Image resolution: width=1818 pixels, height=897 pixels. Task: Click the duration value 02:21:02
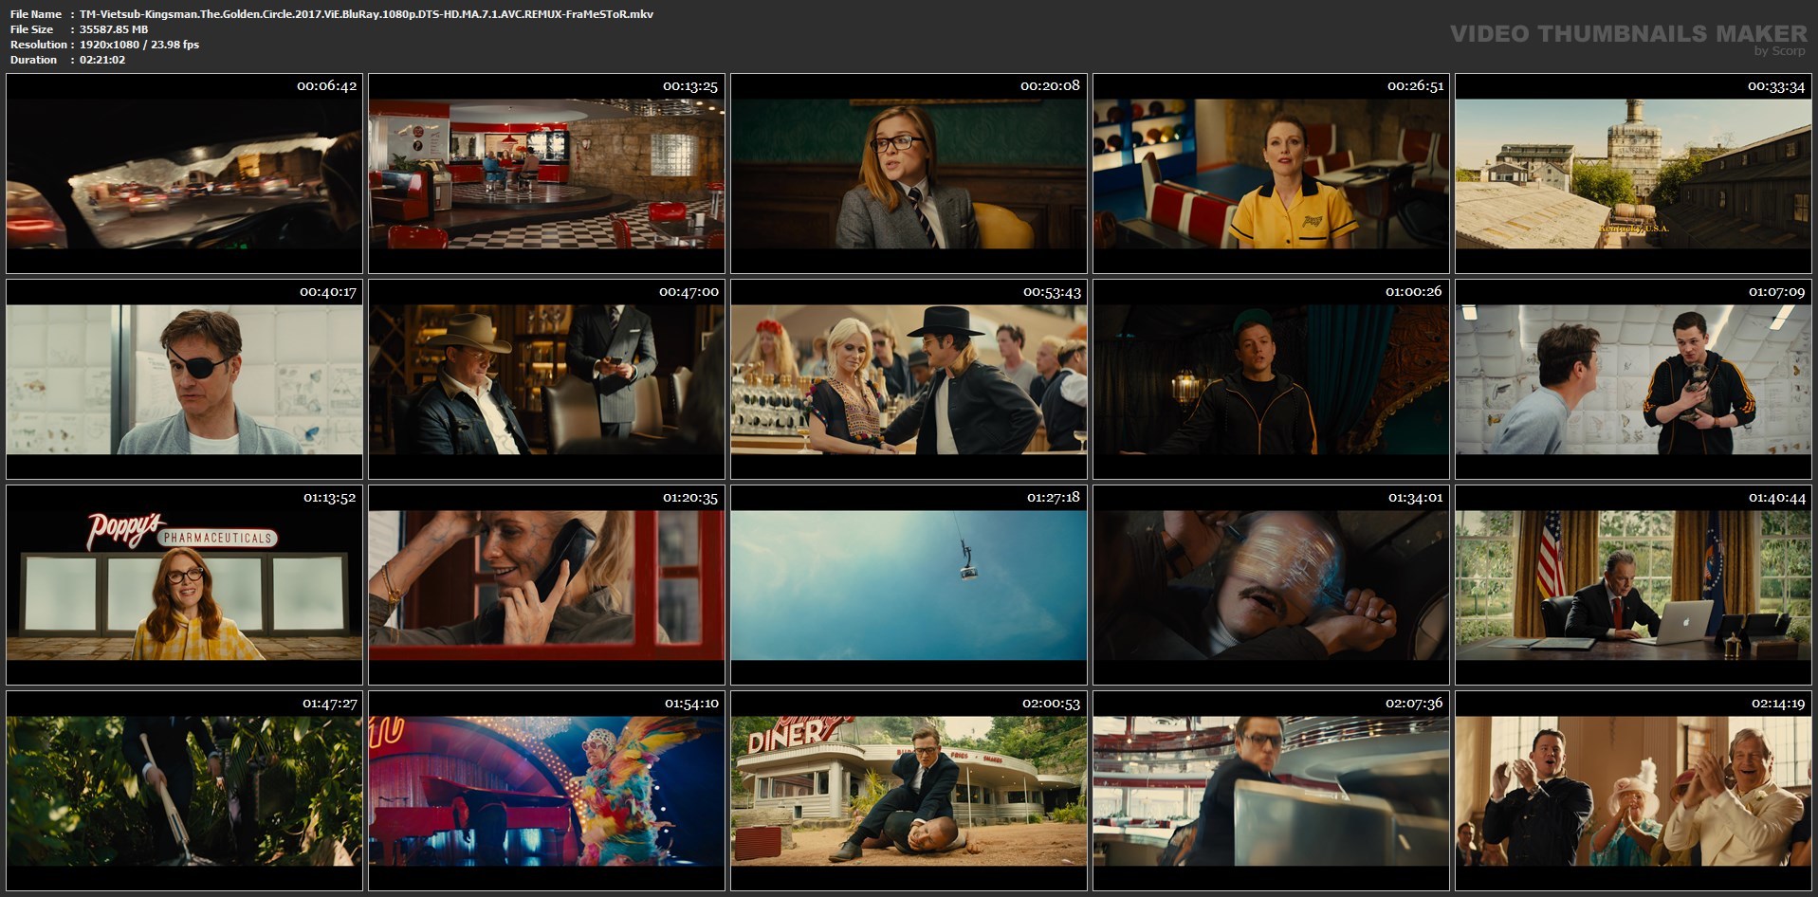pyautogui.click(x=102, y=60)
